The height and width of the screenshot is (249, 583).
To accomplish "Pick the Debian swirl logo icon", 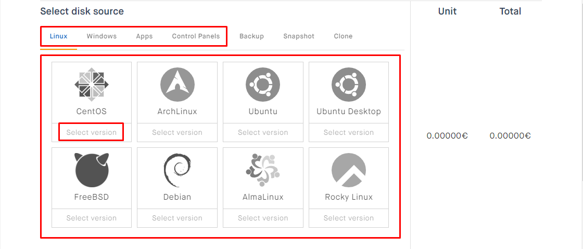I will [x=178, y=171].
